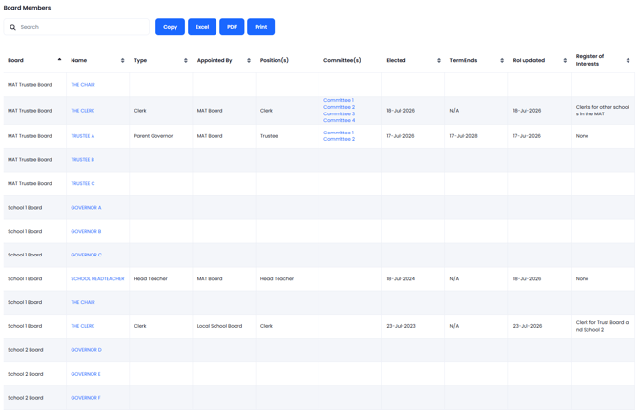Image resolution: width=639 pixels, height=410 pixels.
Task: Open GOVERNOR E link
Action: pyautogui.click(x=86, y=374)
